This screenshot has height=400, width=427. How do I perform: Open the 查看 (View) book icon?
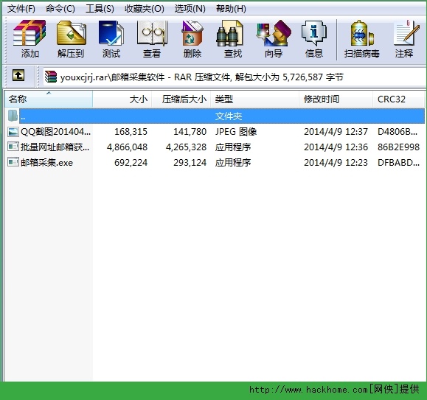point(152,39)
